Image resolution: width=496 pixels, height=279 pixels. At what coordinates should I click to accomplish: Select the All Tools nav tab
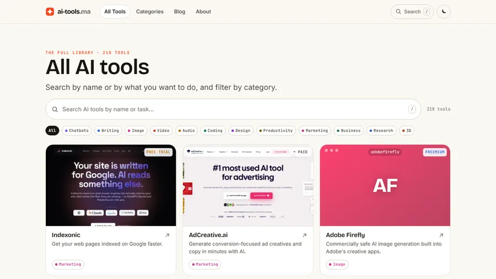[115, 12]
